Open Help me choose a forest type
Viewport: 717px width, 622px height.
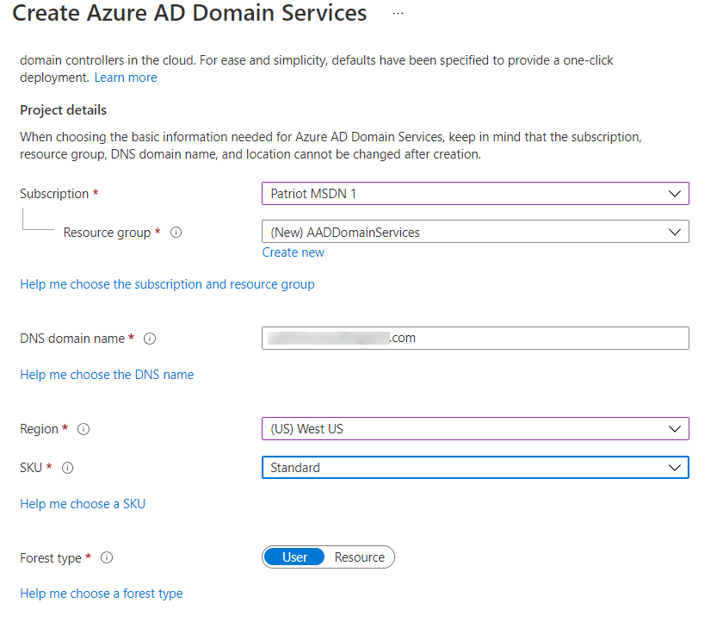tap(101, 594)
